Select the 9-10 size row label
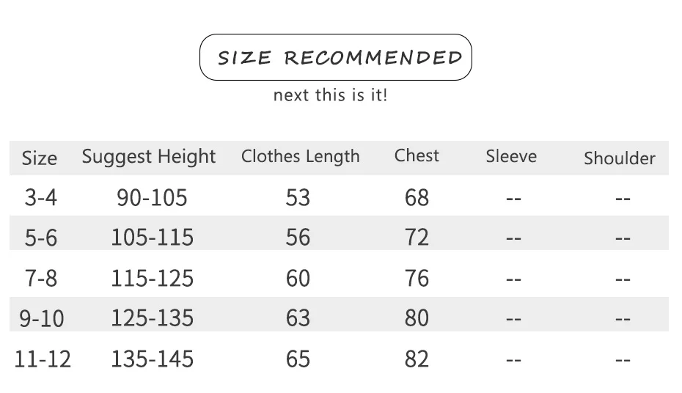This screenshot has width=682, height=393. pyautogui.click(x=42, y=319)
